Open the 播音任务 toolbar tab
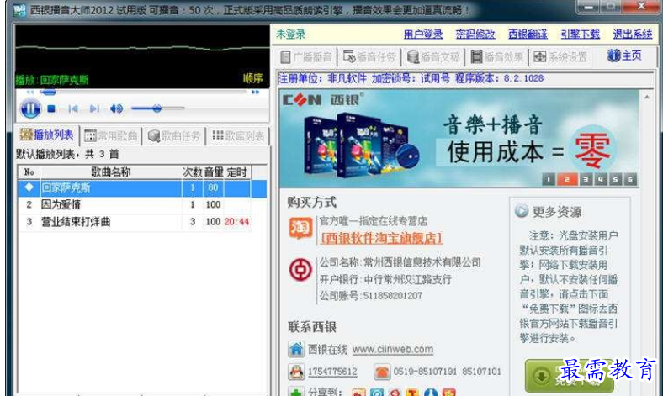The image size is (663, 396). (369, 57)
